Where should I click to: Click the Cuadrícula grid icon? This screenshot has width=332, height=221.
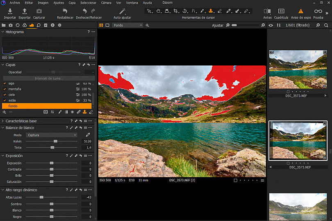pos(281,11)
